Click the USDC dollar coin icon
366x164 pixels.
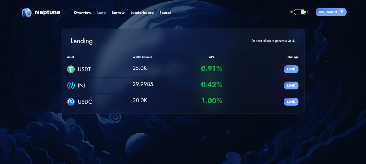[71, 102]
